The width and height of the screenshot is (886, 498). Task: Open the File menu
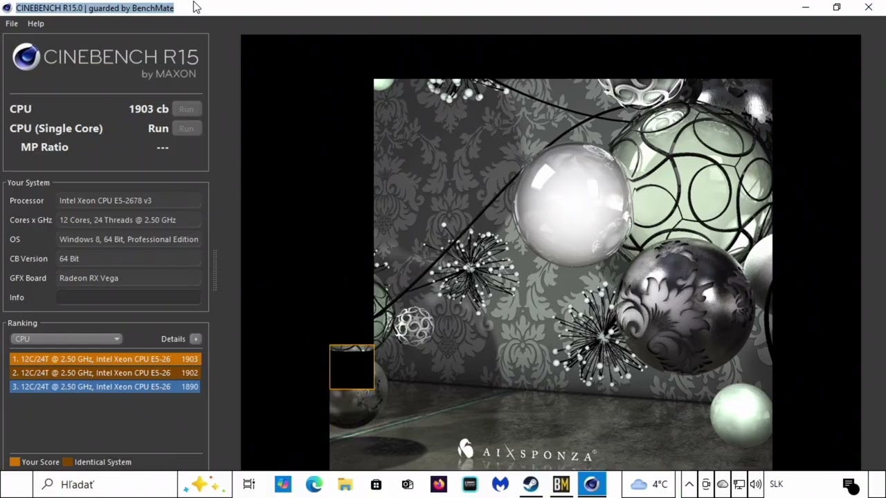tap(12, 24)
